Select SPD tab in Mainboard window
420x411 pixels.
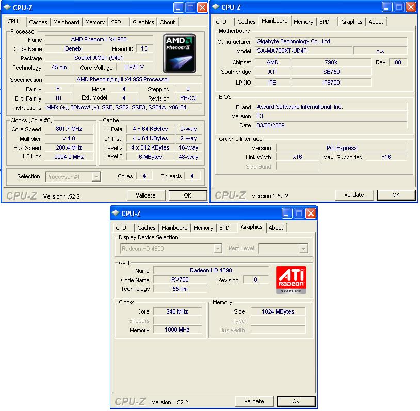click(x=325, y=22)
